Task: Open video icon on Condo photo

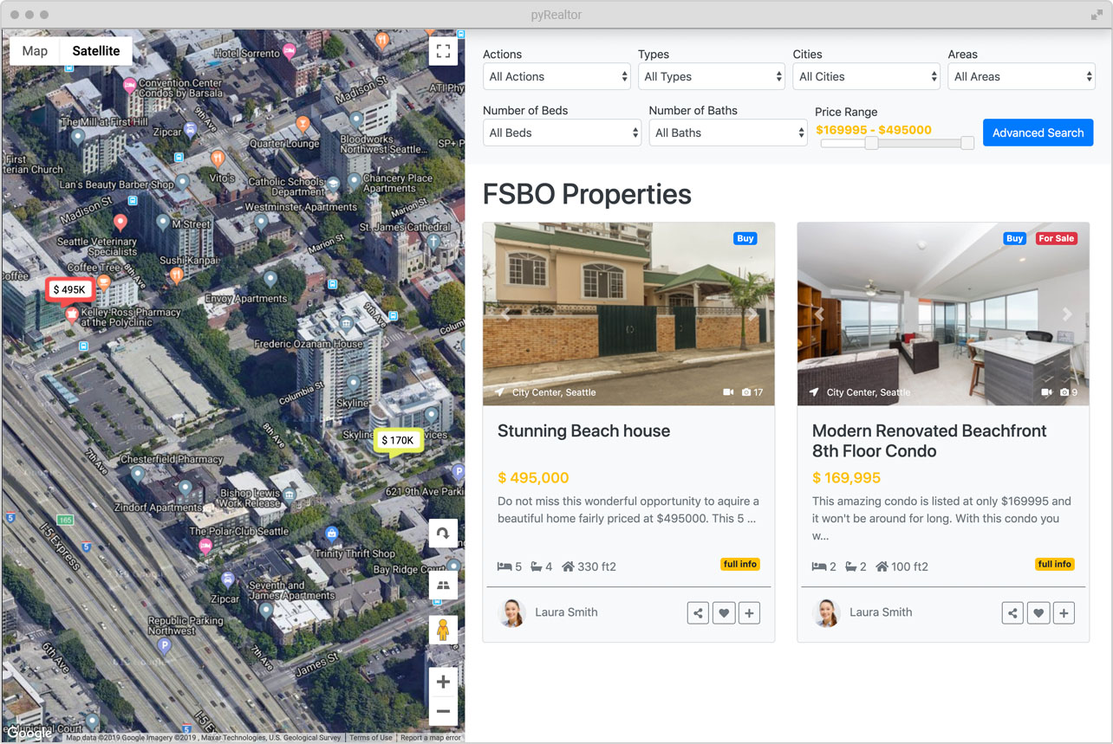Action: 1046,392
